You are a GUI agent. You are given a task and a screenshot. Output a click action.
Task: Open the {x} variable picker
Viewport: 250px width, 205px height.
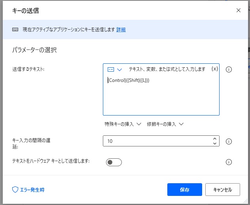[214, 69]
